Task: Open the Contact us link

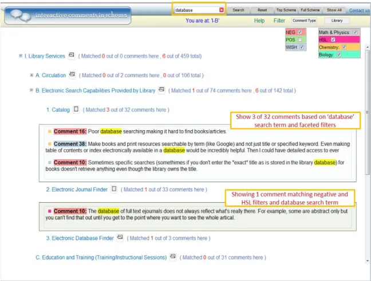Action: click(360, 10)
